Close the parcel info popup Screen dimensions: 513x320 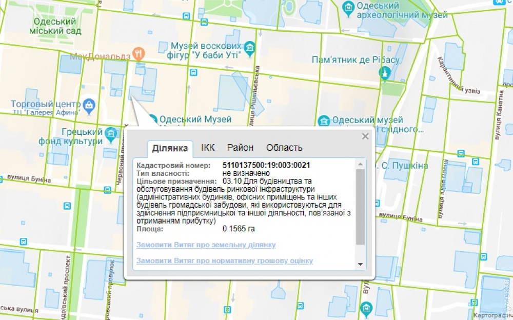point(365,136)
